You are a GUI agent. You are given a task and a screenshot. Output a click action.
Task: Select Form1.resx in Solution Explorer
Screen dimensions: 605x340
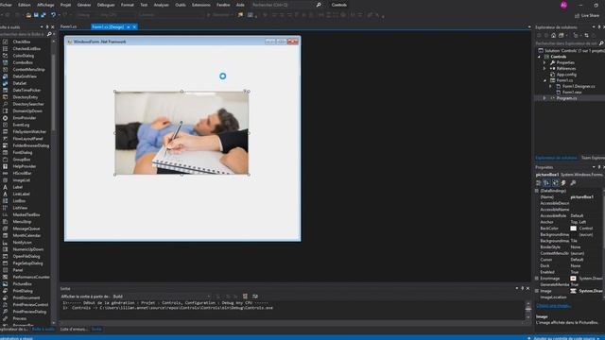click(571, 93)
